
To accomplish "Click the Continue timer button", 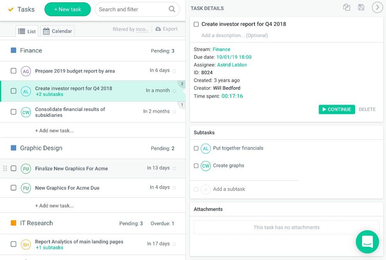I will (x=337, y=109).
